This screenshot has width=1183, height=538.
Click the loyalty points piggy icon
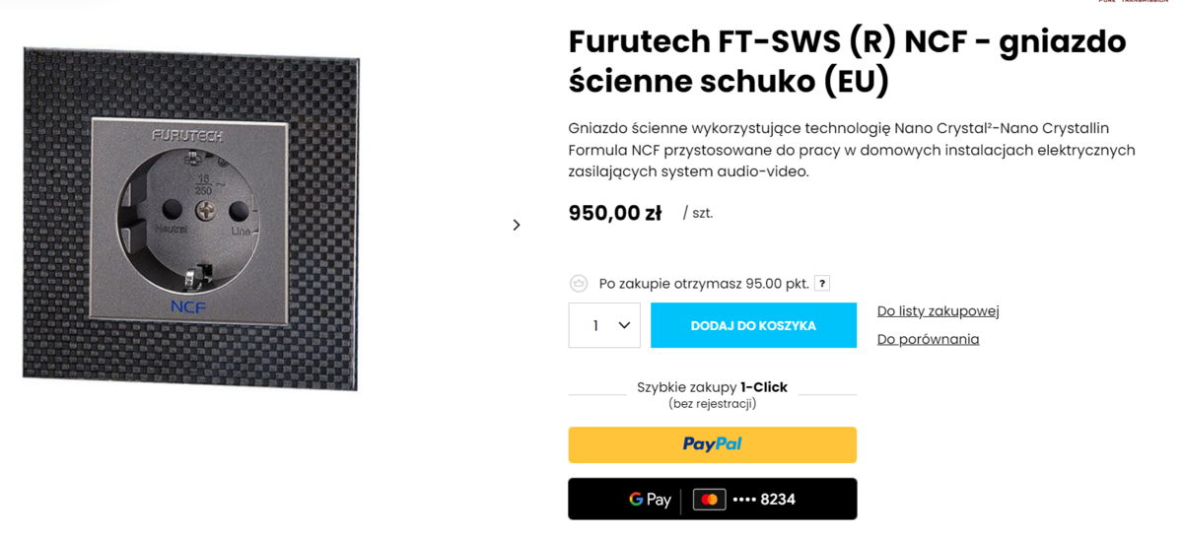579,284
